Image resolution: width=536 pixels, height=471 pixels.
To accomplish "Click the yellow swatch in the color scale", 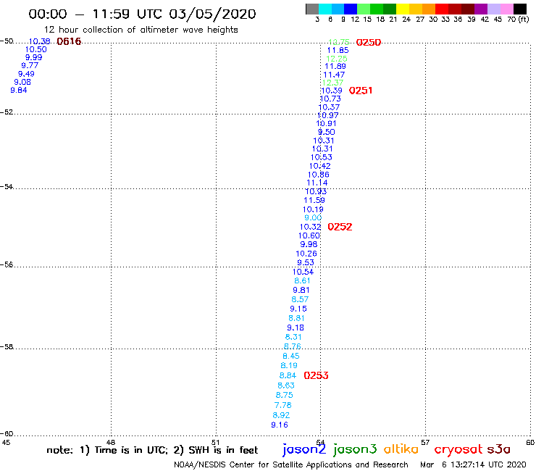I will coord(403,9).
